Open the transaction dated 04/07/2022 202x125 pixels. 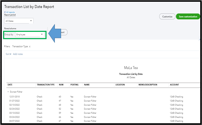[15, 121]
